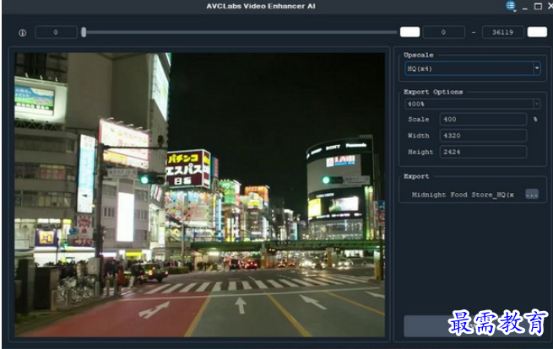This screenshot has height=349, width=553.
Task: Open the Upscale HQ(x4) dropdown
Action: click(472, 68)
